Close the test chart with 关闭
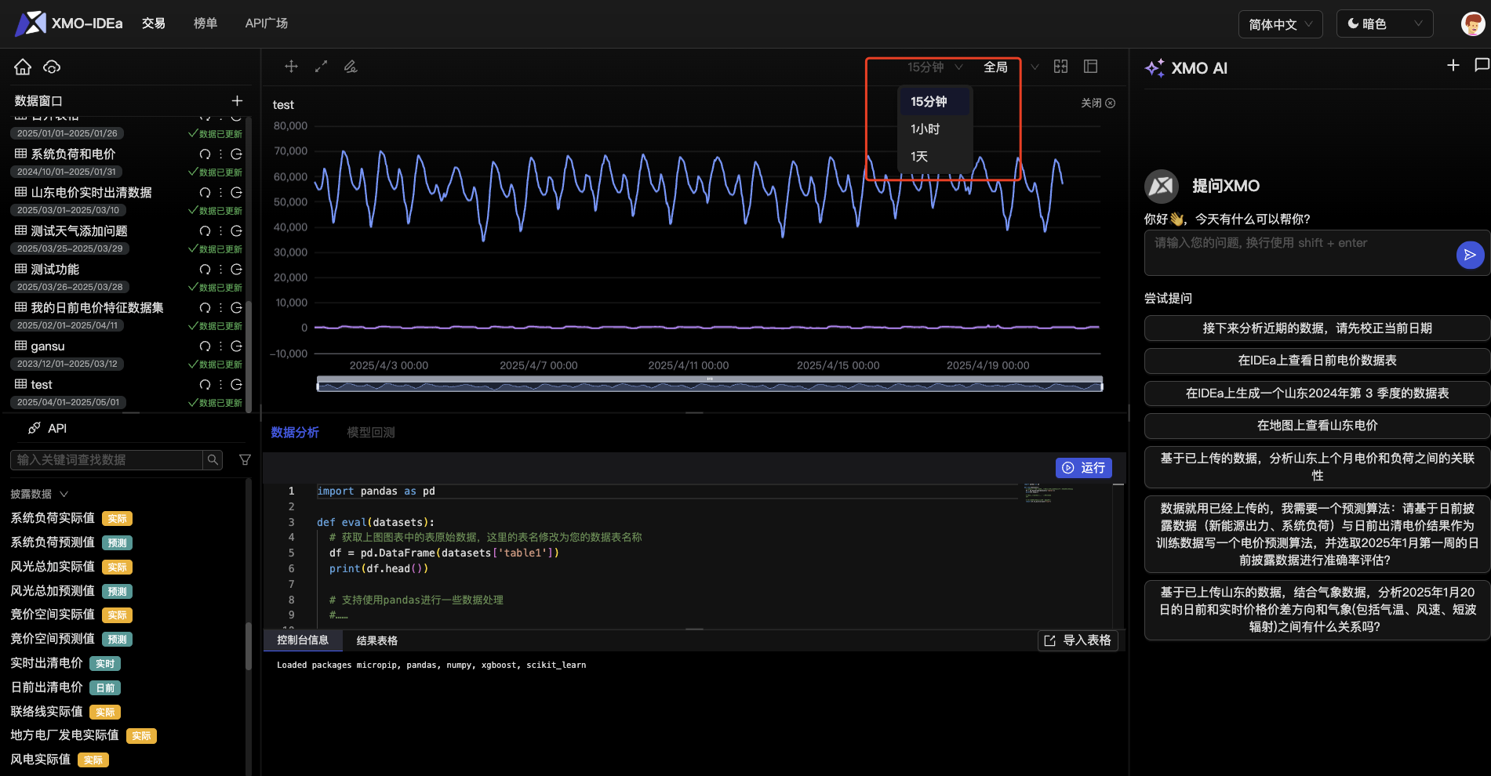The image size is (1491, 776). (x=1098, y=103)
